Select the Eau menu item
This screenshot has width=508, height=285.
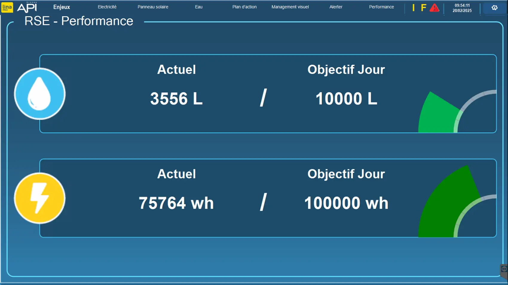click(199, 7)
